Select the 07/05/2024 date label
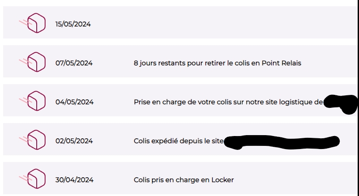 74,63
